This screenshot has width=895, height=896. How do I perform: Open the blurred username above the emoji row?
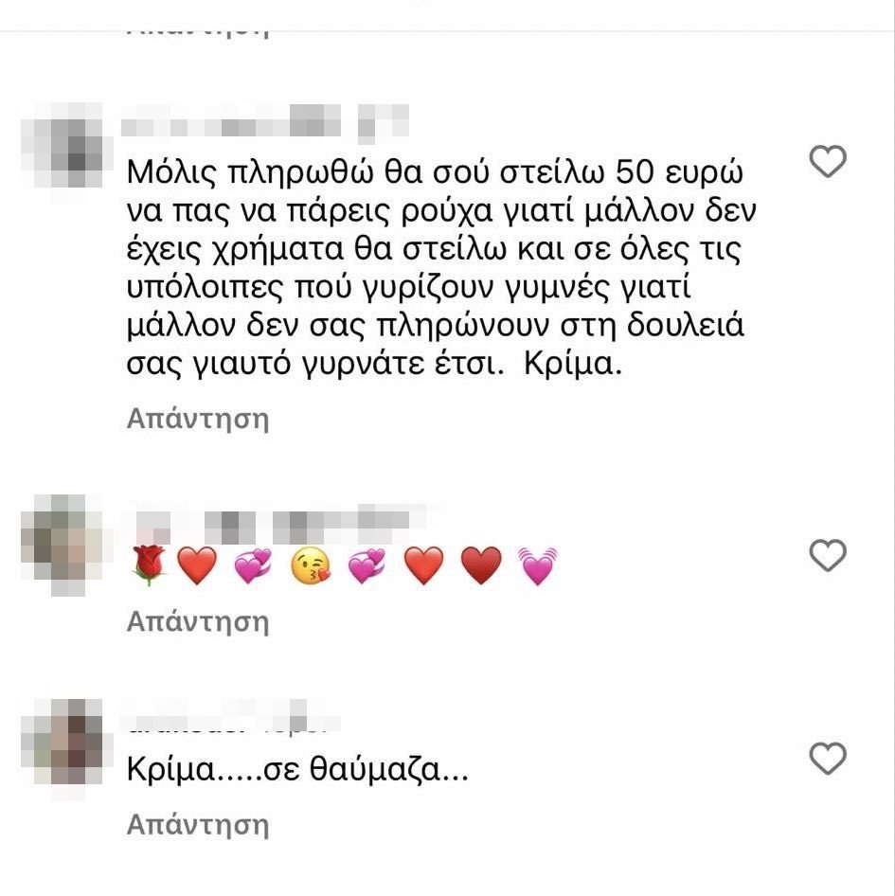click(282, 524)
